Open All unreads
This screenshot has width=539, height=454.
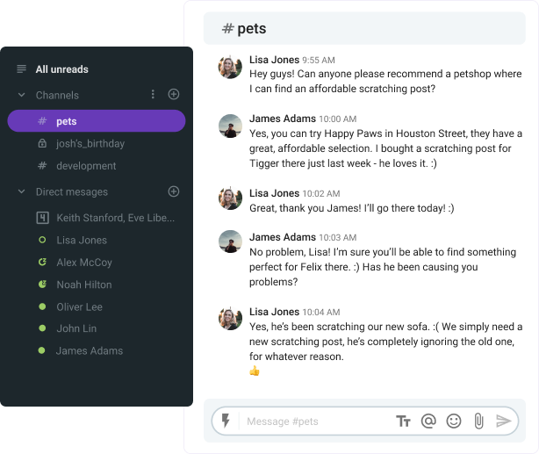pyautogui.click(x=61, y=69)
